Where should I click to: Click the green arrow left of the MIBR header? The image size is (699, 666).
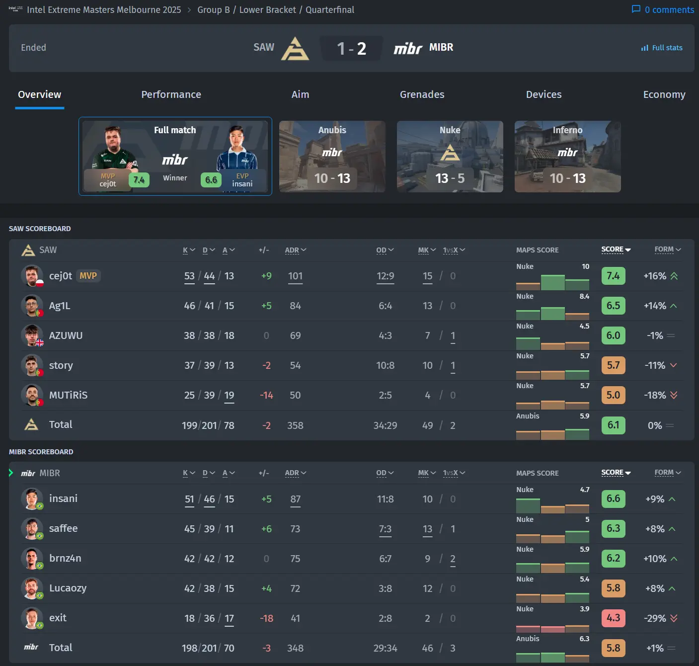11,473
